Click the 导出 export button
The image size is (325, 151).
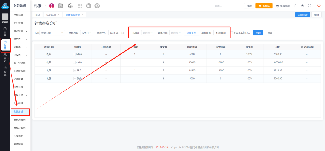click(x=270, y=33)
